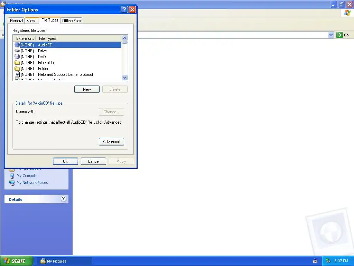Click the Drive file type icon

[x=17, y=51]
